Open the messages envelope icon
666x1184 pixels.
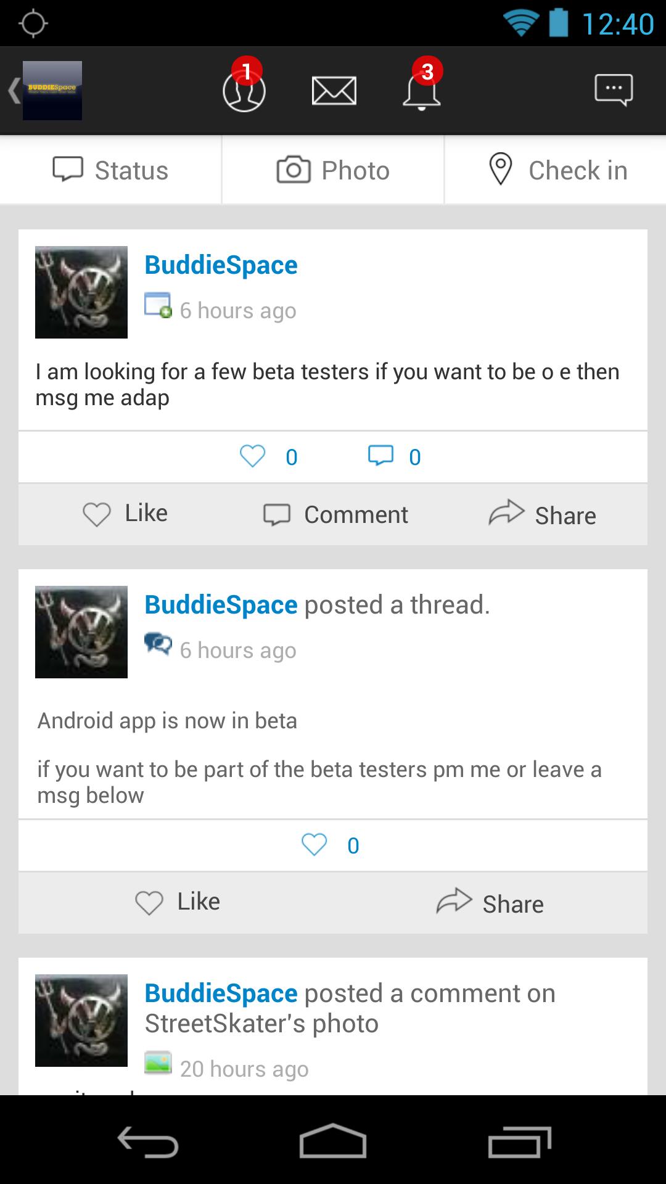[334, 91]
